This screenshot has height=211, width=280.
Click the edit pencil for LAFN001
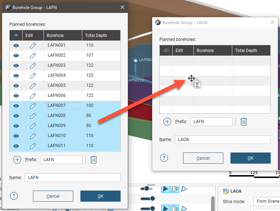pyautogui.click(x=33, y=46)
